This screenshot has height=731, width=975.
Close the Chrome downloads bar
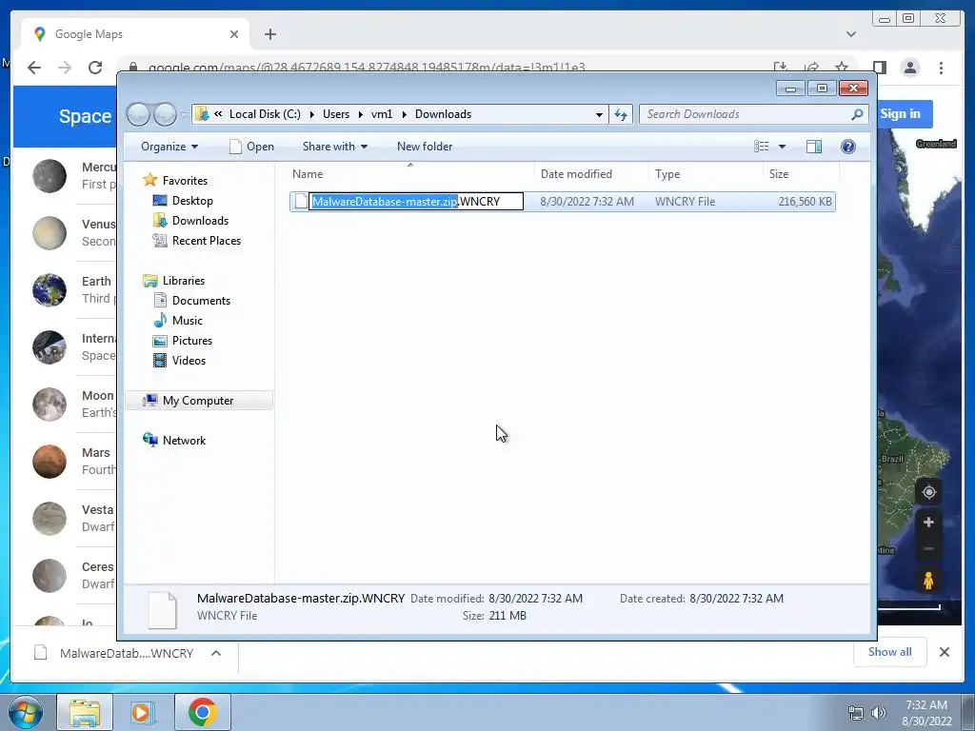(x=944, y=652)
